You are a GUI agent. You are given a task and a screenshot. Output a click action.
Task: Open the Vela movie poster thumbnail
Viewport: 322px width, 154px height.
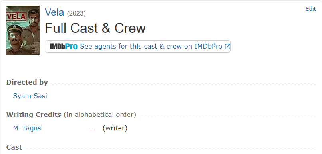[23, 30]
